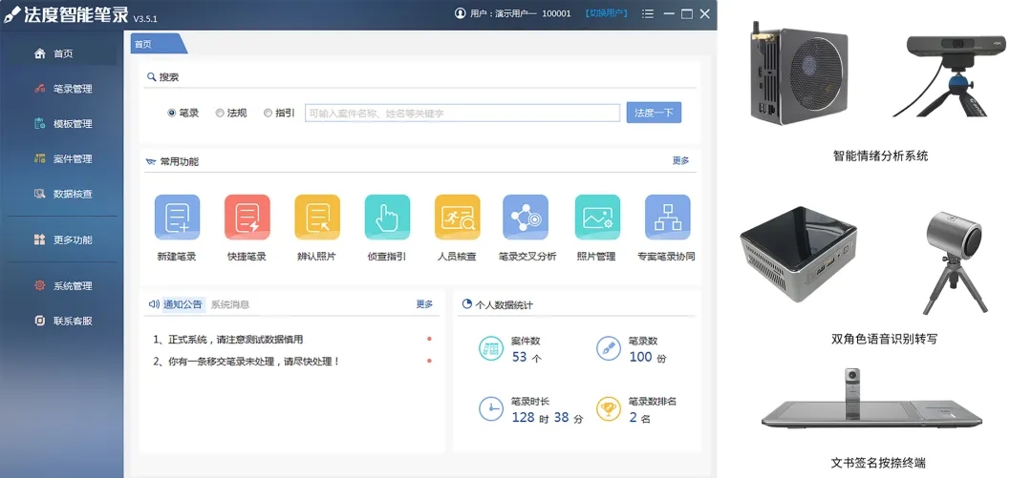This screenshot has width=1032, height=478.
Task: Launch the 快捷笔录 quick record icon
Action: 247,218
